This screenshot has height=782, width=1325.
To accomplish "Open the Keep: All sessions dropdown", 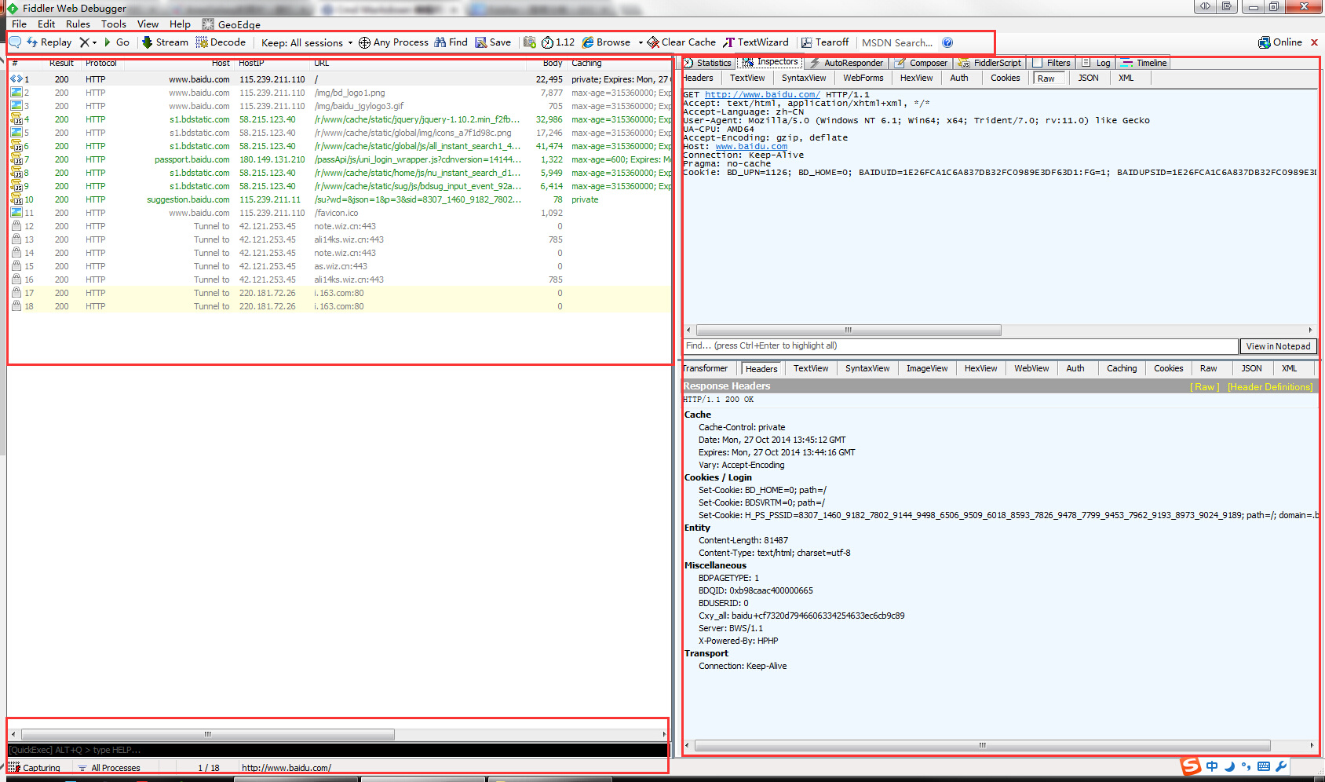I will [305, 42].
